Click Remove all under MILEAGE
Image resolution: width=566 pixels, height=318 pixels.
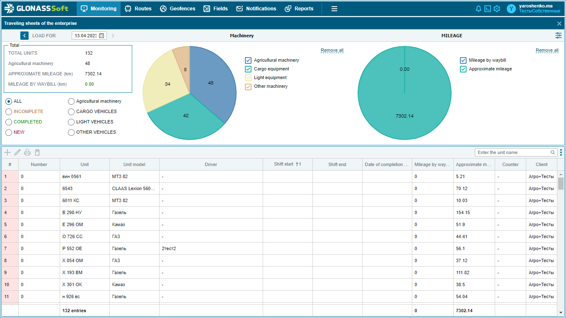click(547, 51)
